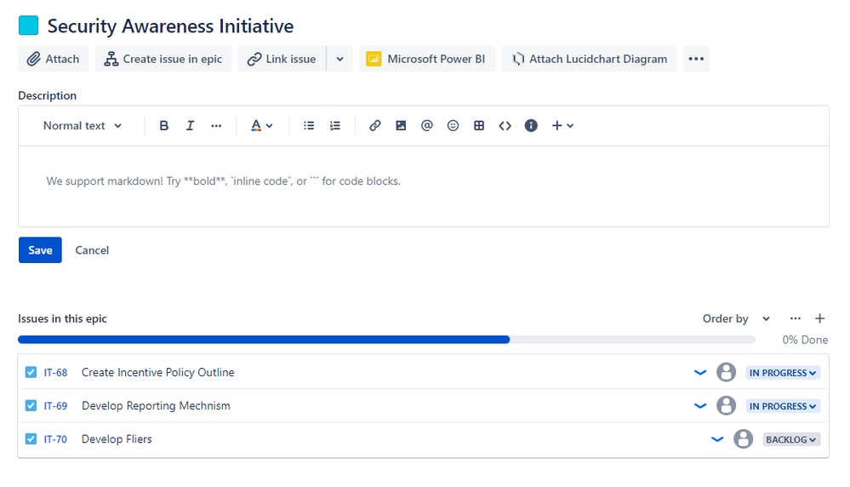Click the epic progress bar
850x487 pixels.
click(386, 340)
